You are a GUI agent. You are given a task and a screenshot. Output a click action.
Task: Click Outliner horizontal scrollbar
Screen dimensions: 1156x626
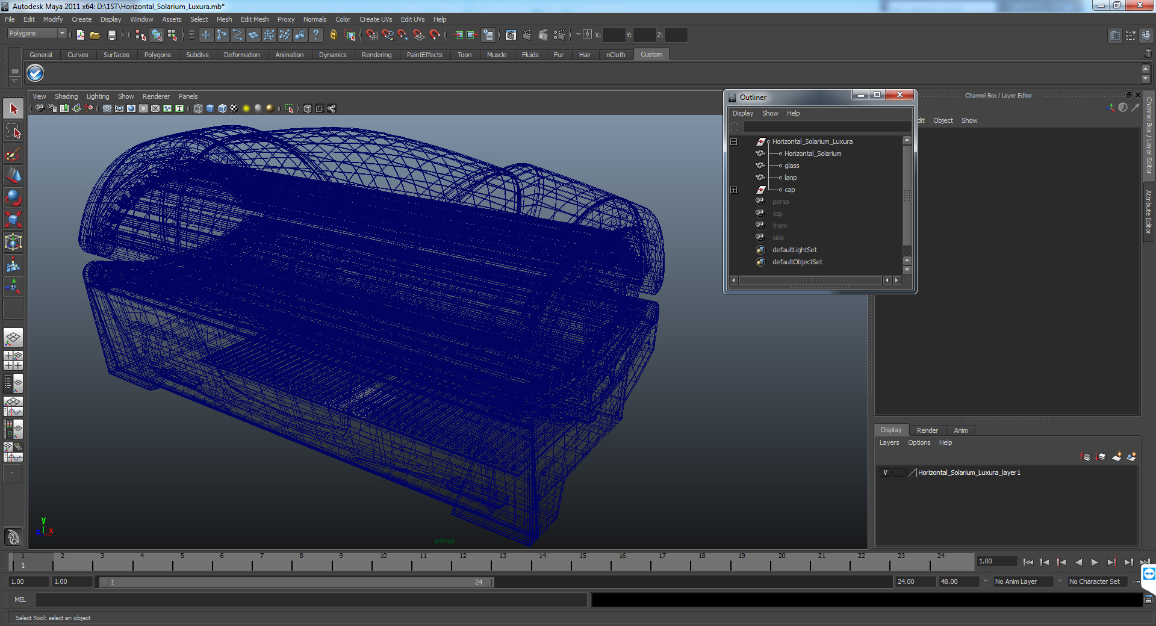810,280
